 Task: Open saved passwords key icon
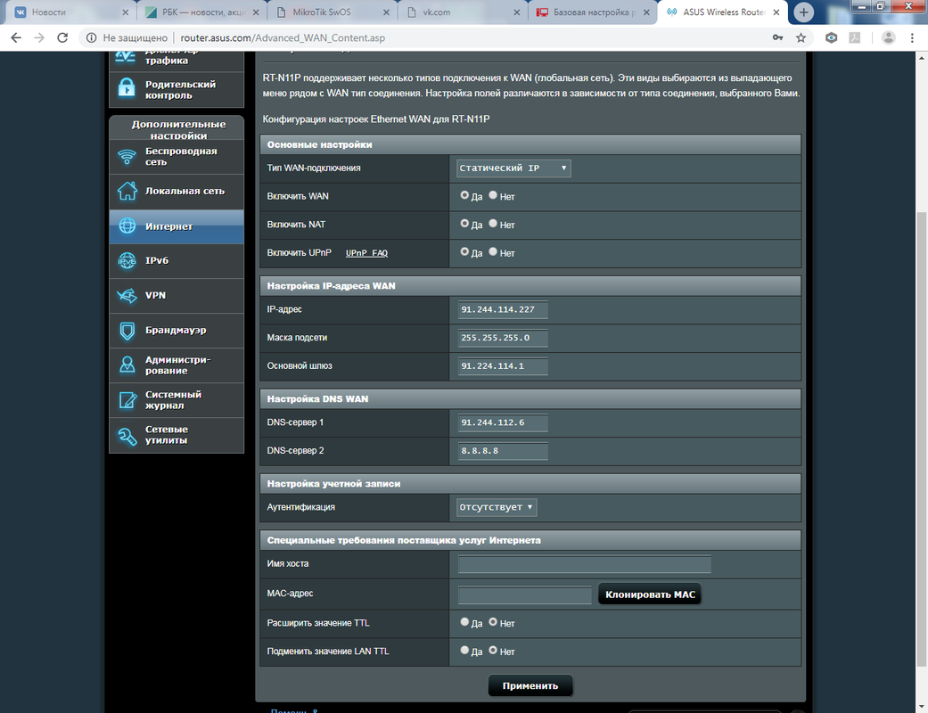tap(777, 37)
